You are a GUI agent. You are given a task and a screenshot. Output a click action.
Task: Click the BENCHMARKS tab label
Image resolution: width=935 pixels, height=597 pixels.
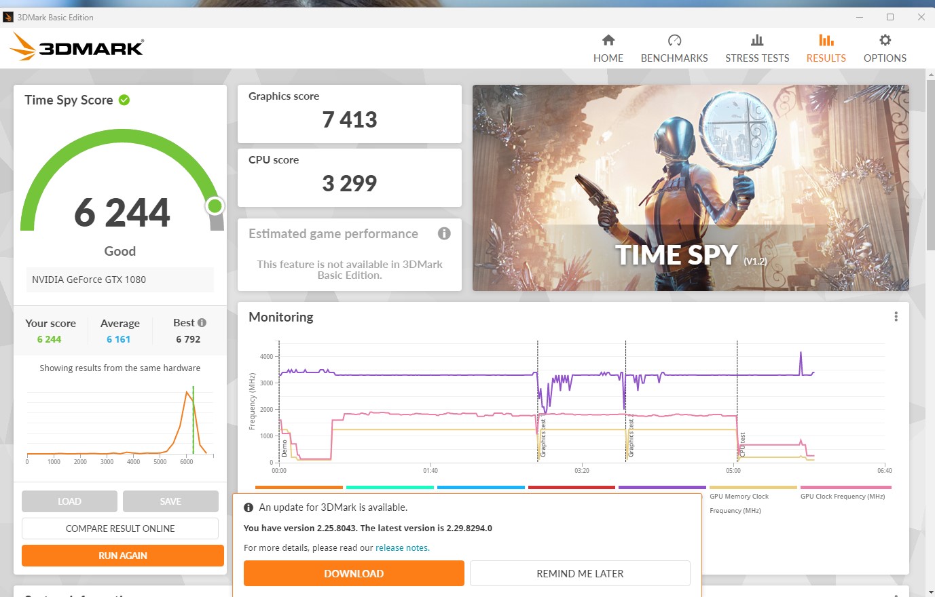pyautogui.click(x=674, y=58)
